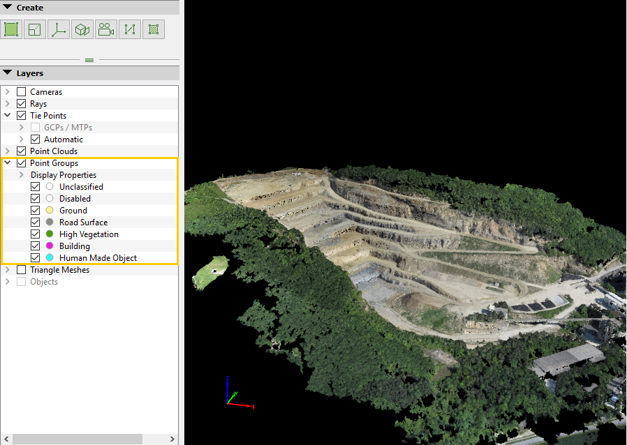This screenshot has height=445, width=627.
Task: Select the orthoplane creation tool icon
Action: 35,29
